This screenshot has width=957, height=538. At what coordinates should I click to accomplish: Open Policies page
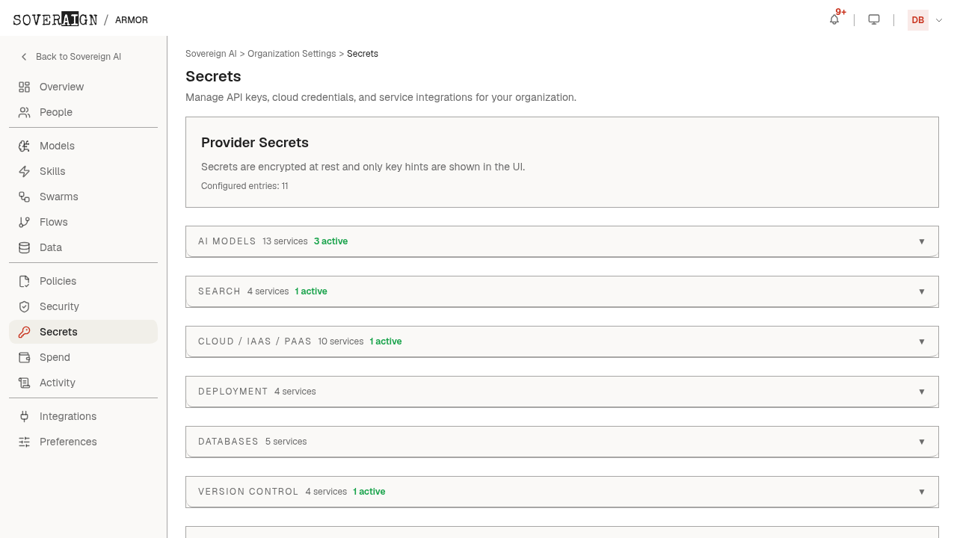pyautogui.click(x=83, y=281)
